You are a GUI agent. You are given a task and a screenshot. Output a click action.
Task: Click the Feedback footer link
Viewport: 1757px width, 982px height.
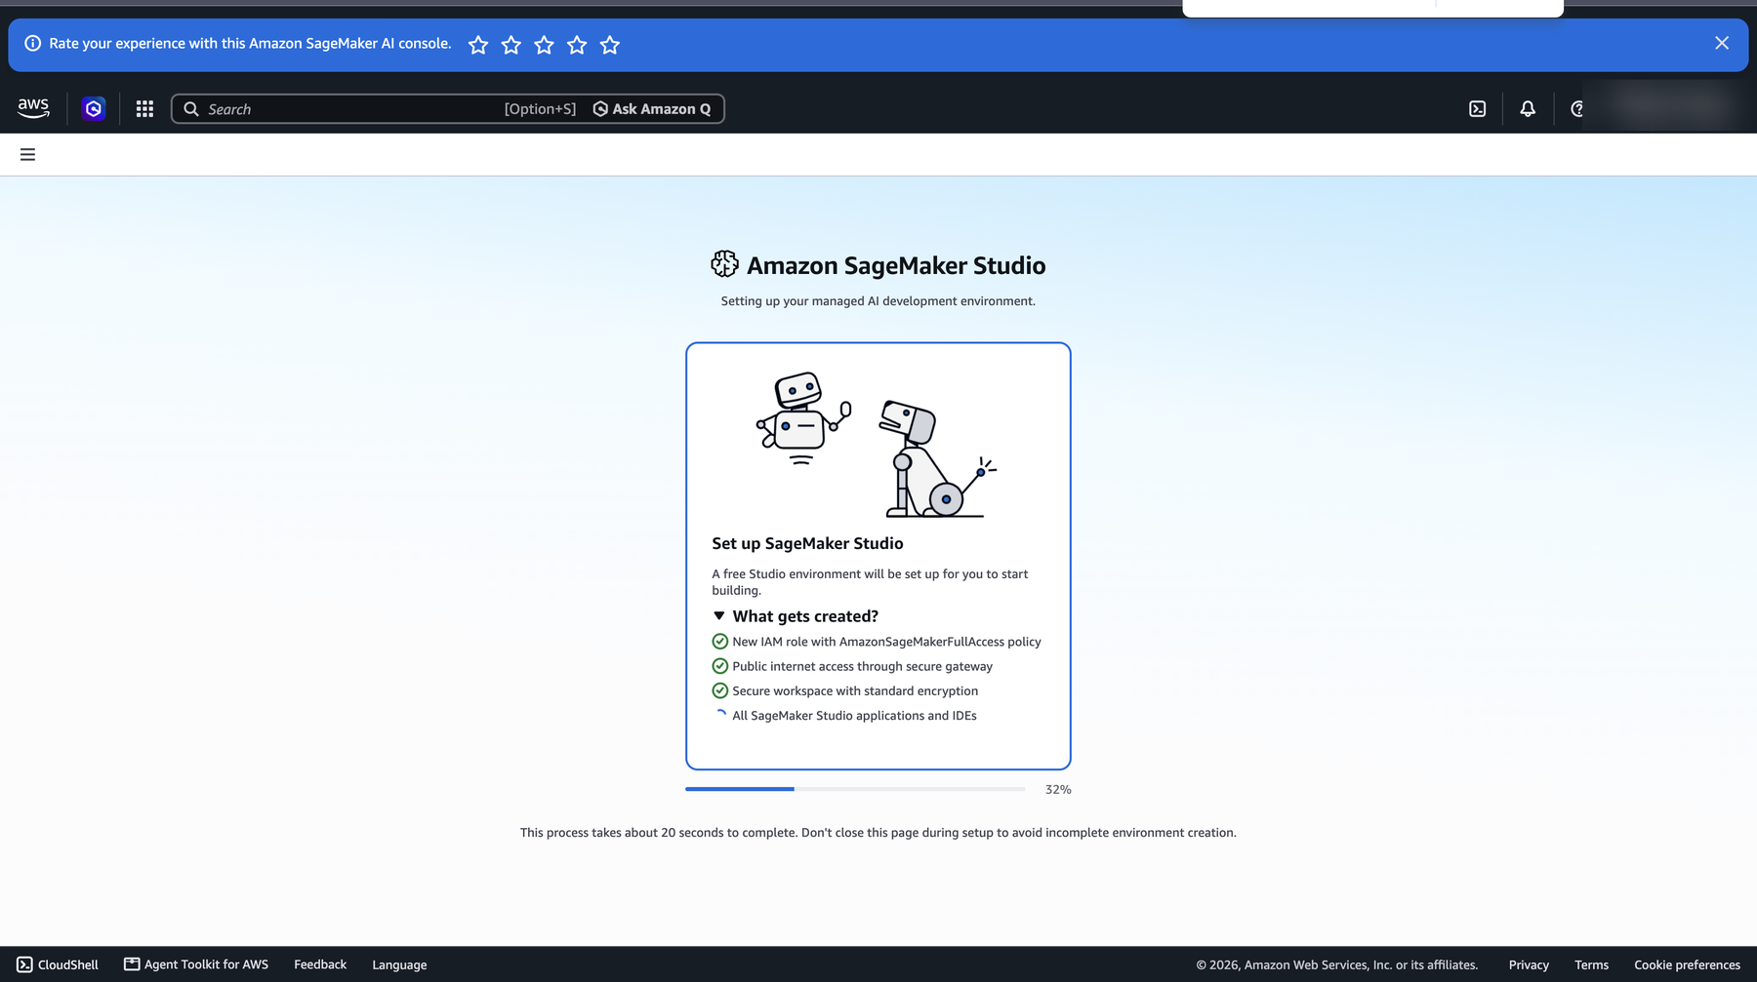pos(320,964)
